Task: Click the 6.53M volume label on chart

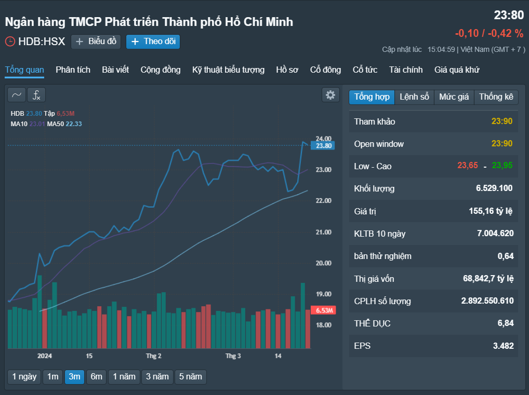Action: tap(323, 310)
